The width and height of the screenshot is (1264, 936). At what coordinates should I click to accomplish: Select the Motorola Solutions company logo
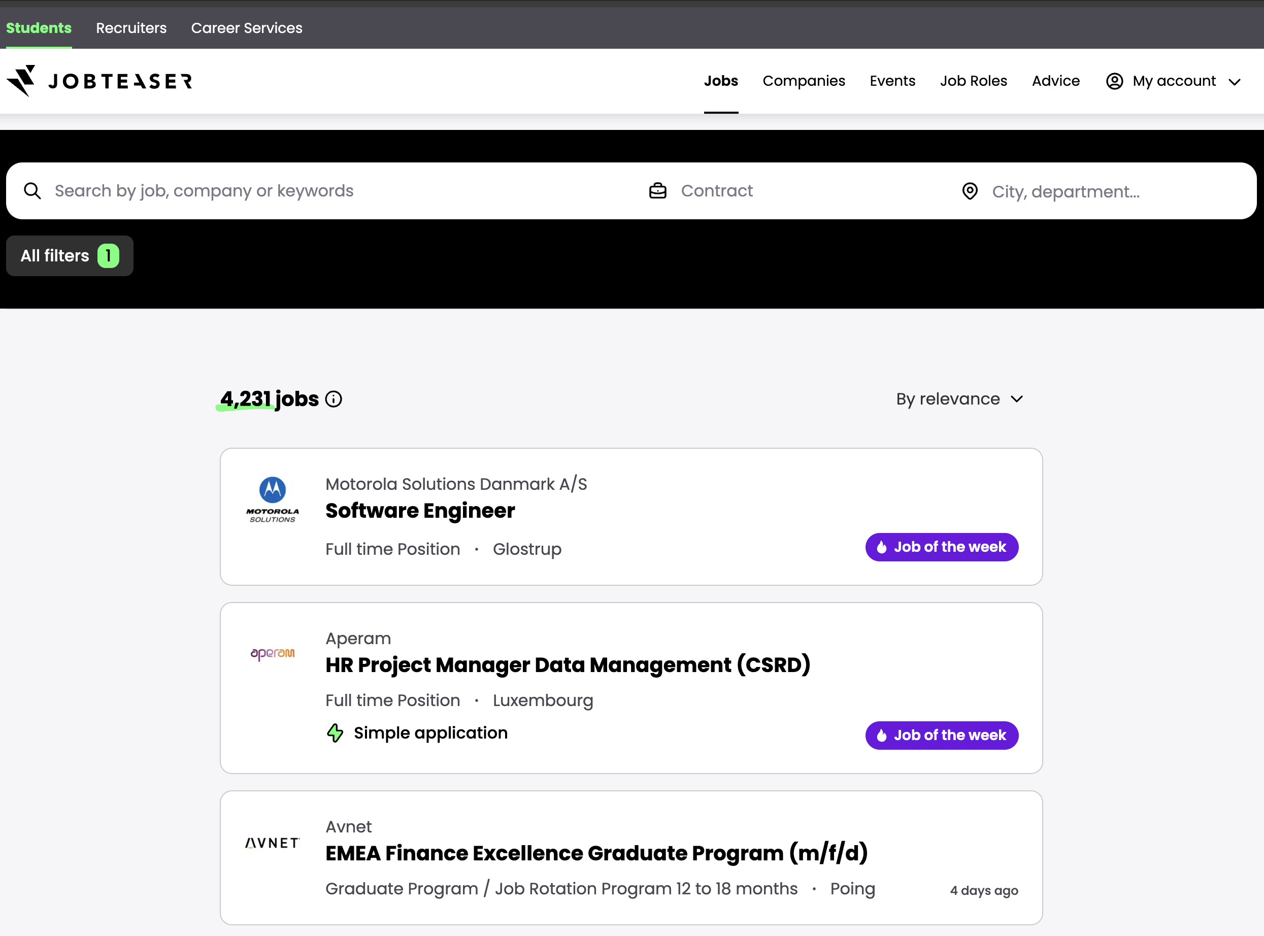pos(272,499)
